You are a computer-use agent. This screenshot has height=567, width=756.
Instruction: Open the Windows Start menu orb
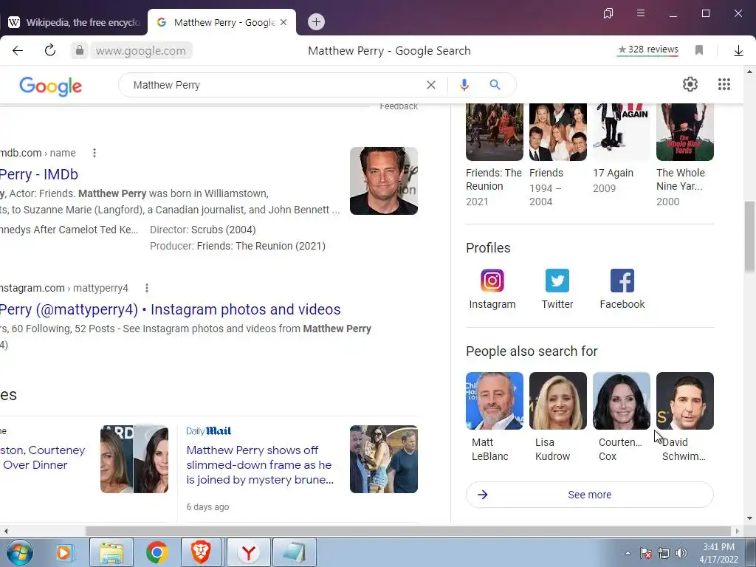(x=20, y=552)
